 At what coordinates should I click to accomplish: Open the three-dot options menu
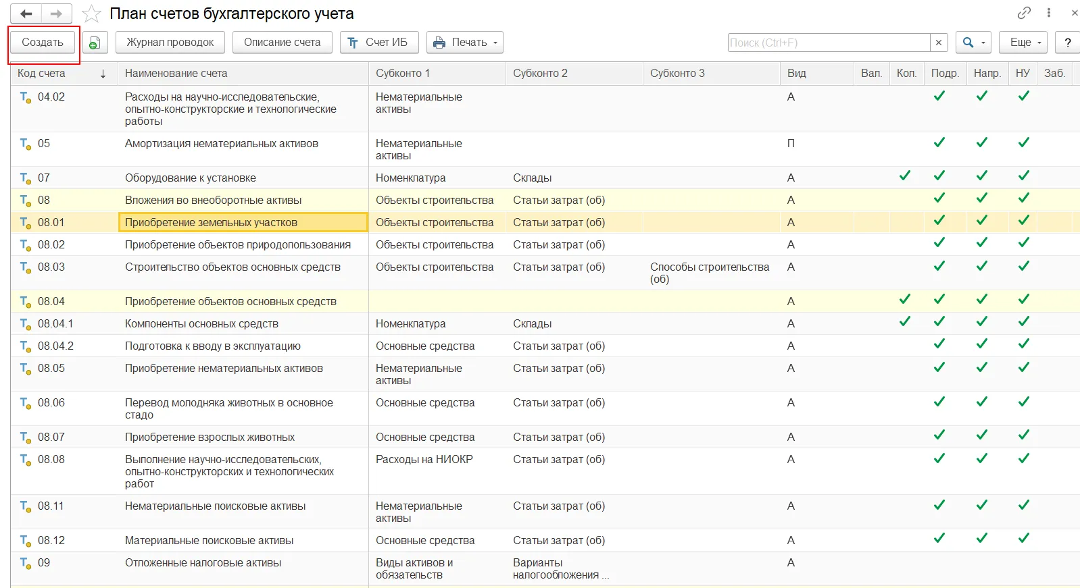(x=1049, y=13)
